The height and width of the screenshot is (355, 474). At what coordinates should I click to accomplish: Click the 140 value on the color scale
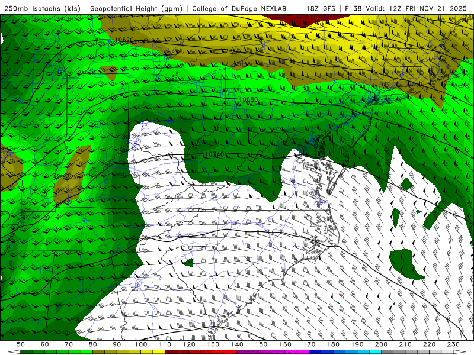pos(237,344)
